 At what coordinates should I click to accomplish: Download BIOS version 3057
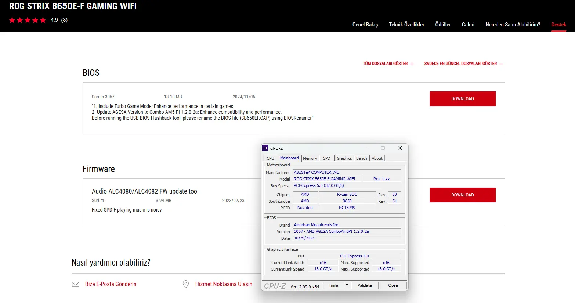point(463,99)
